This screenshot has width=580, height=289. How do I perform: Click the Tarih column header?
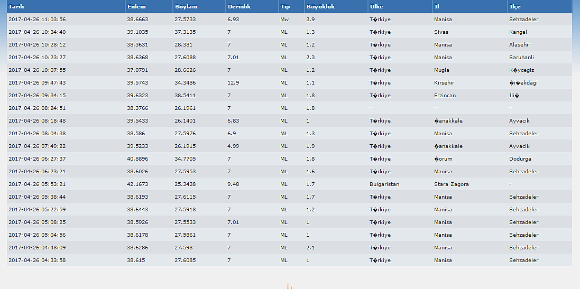tap(66, 6)
